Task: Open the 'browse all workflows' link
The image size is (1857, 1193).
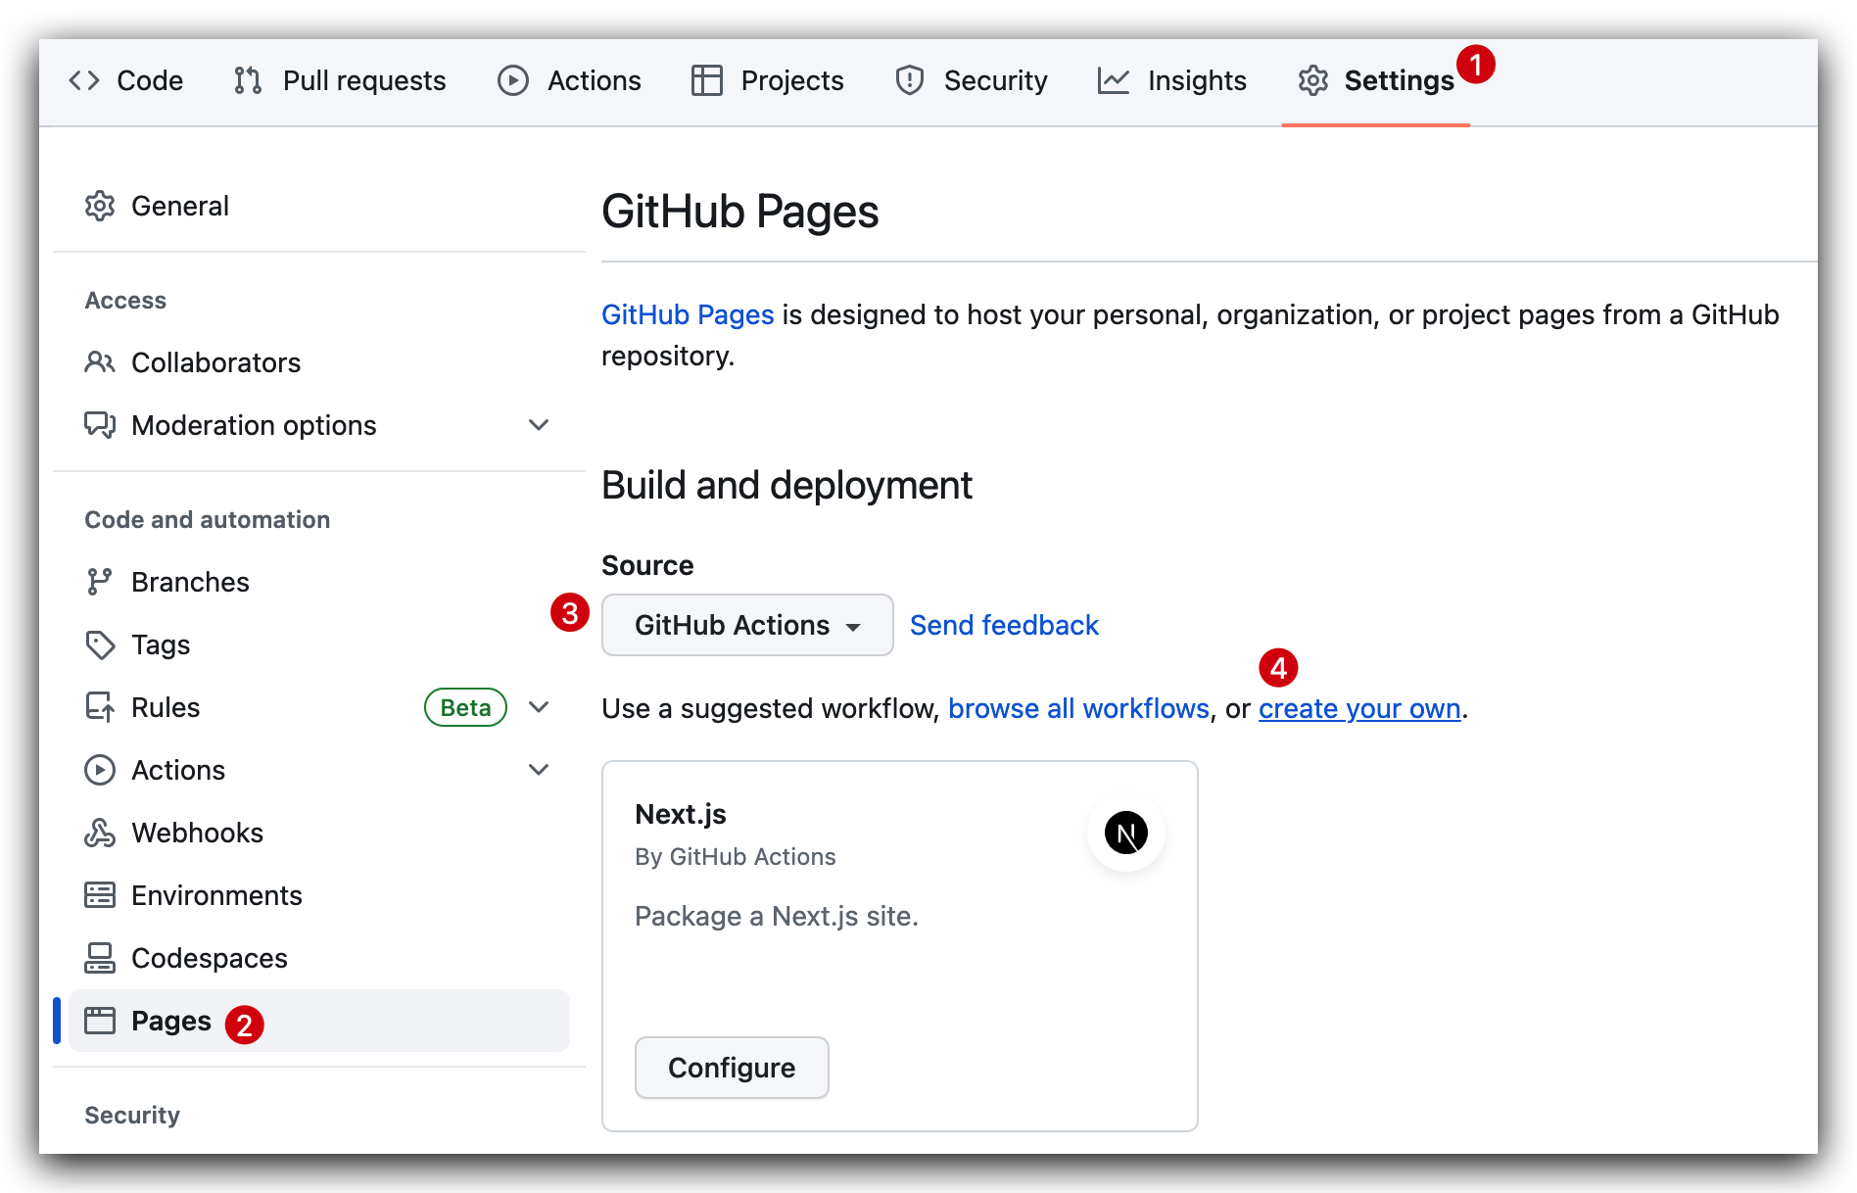Action: coord(1078,708)
